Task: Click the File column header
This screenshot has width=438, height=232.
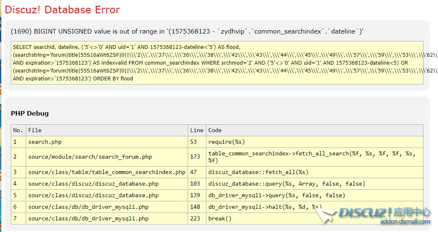Action: tap(107, 130)
